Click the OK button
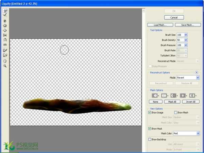204x153 pixels. coord(174,11)
